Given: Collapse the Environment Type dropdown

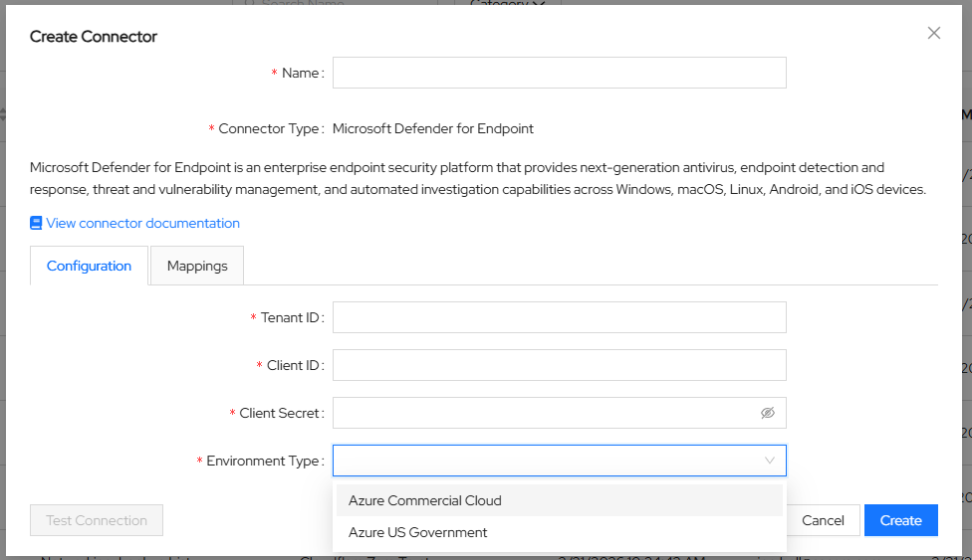Looking at the screenshot, I should click(559, 461).
